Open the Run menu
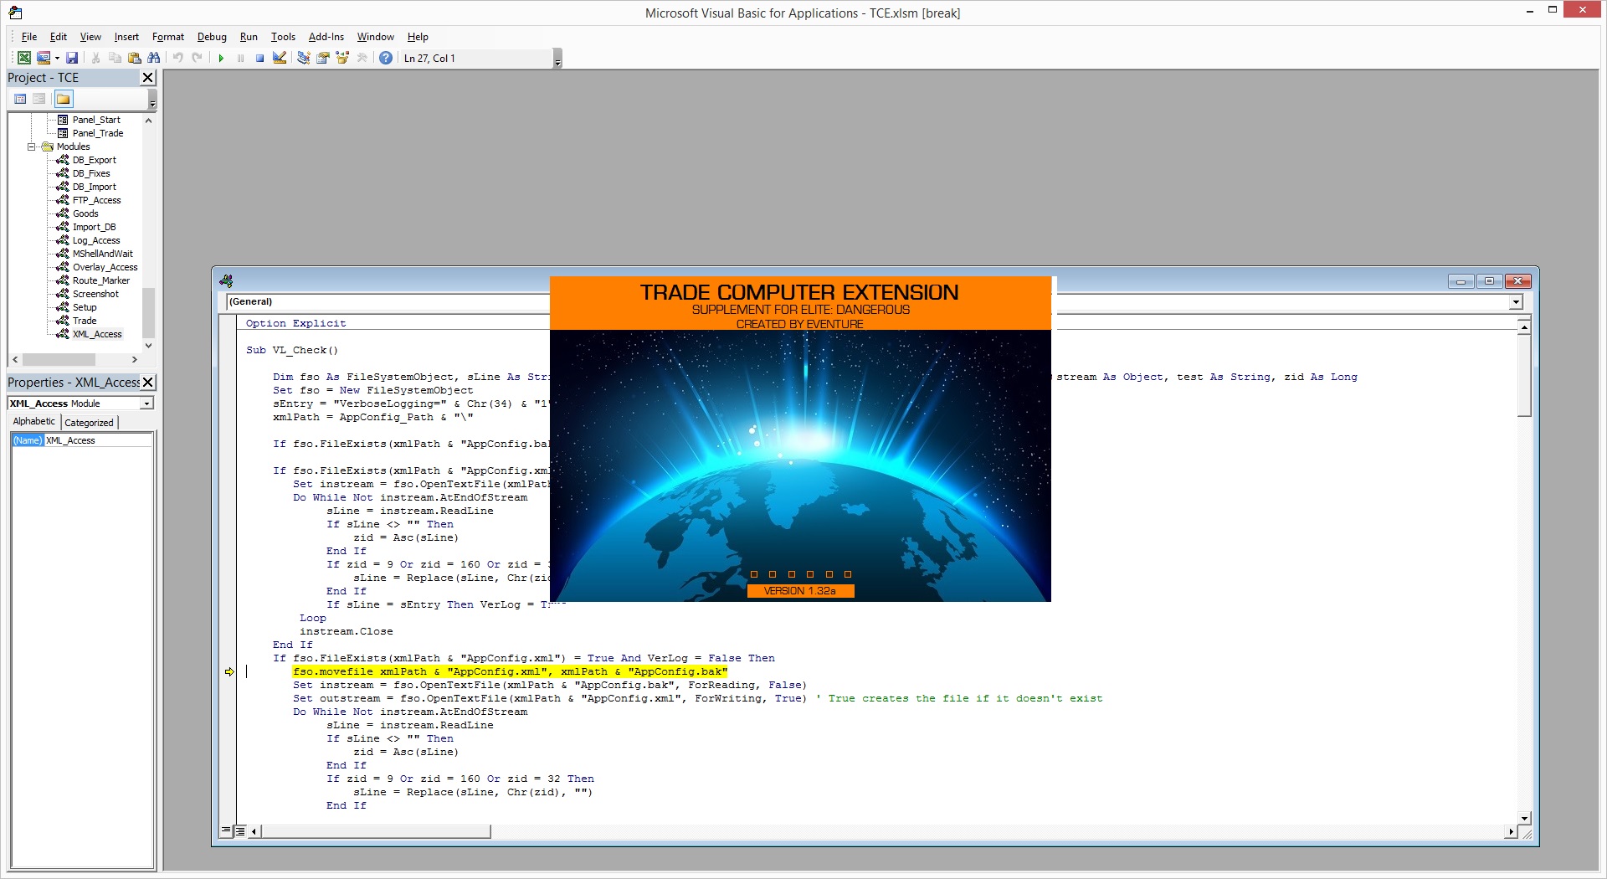The image size is (1607, 879). coord(249,37)
